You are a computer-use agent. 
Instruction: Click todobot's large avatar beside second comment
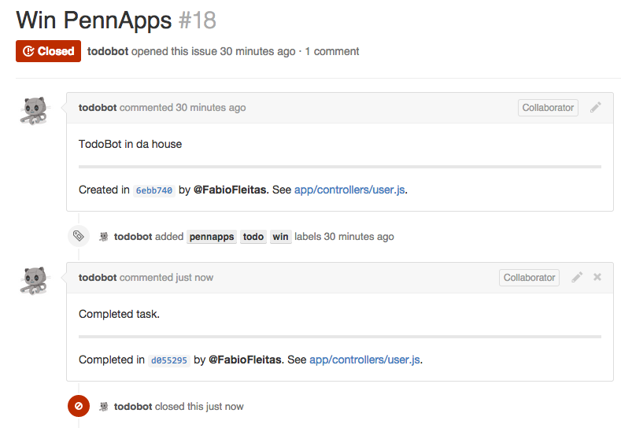coord(35,280)
